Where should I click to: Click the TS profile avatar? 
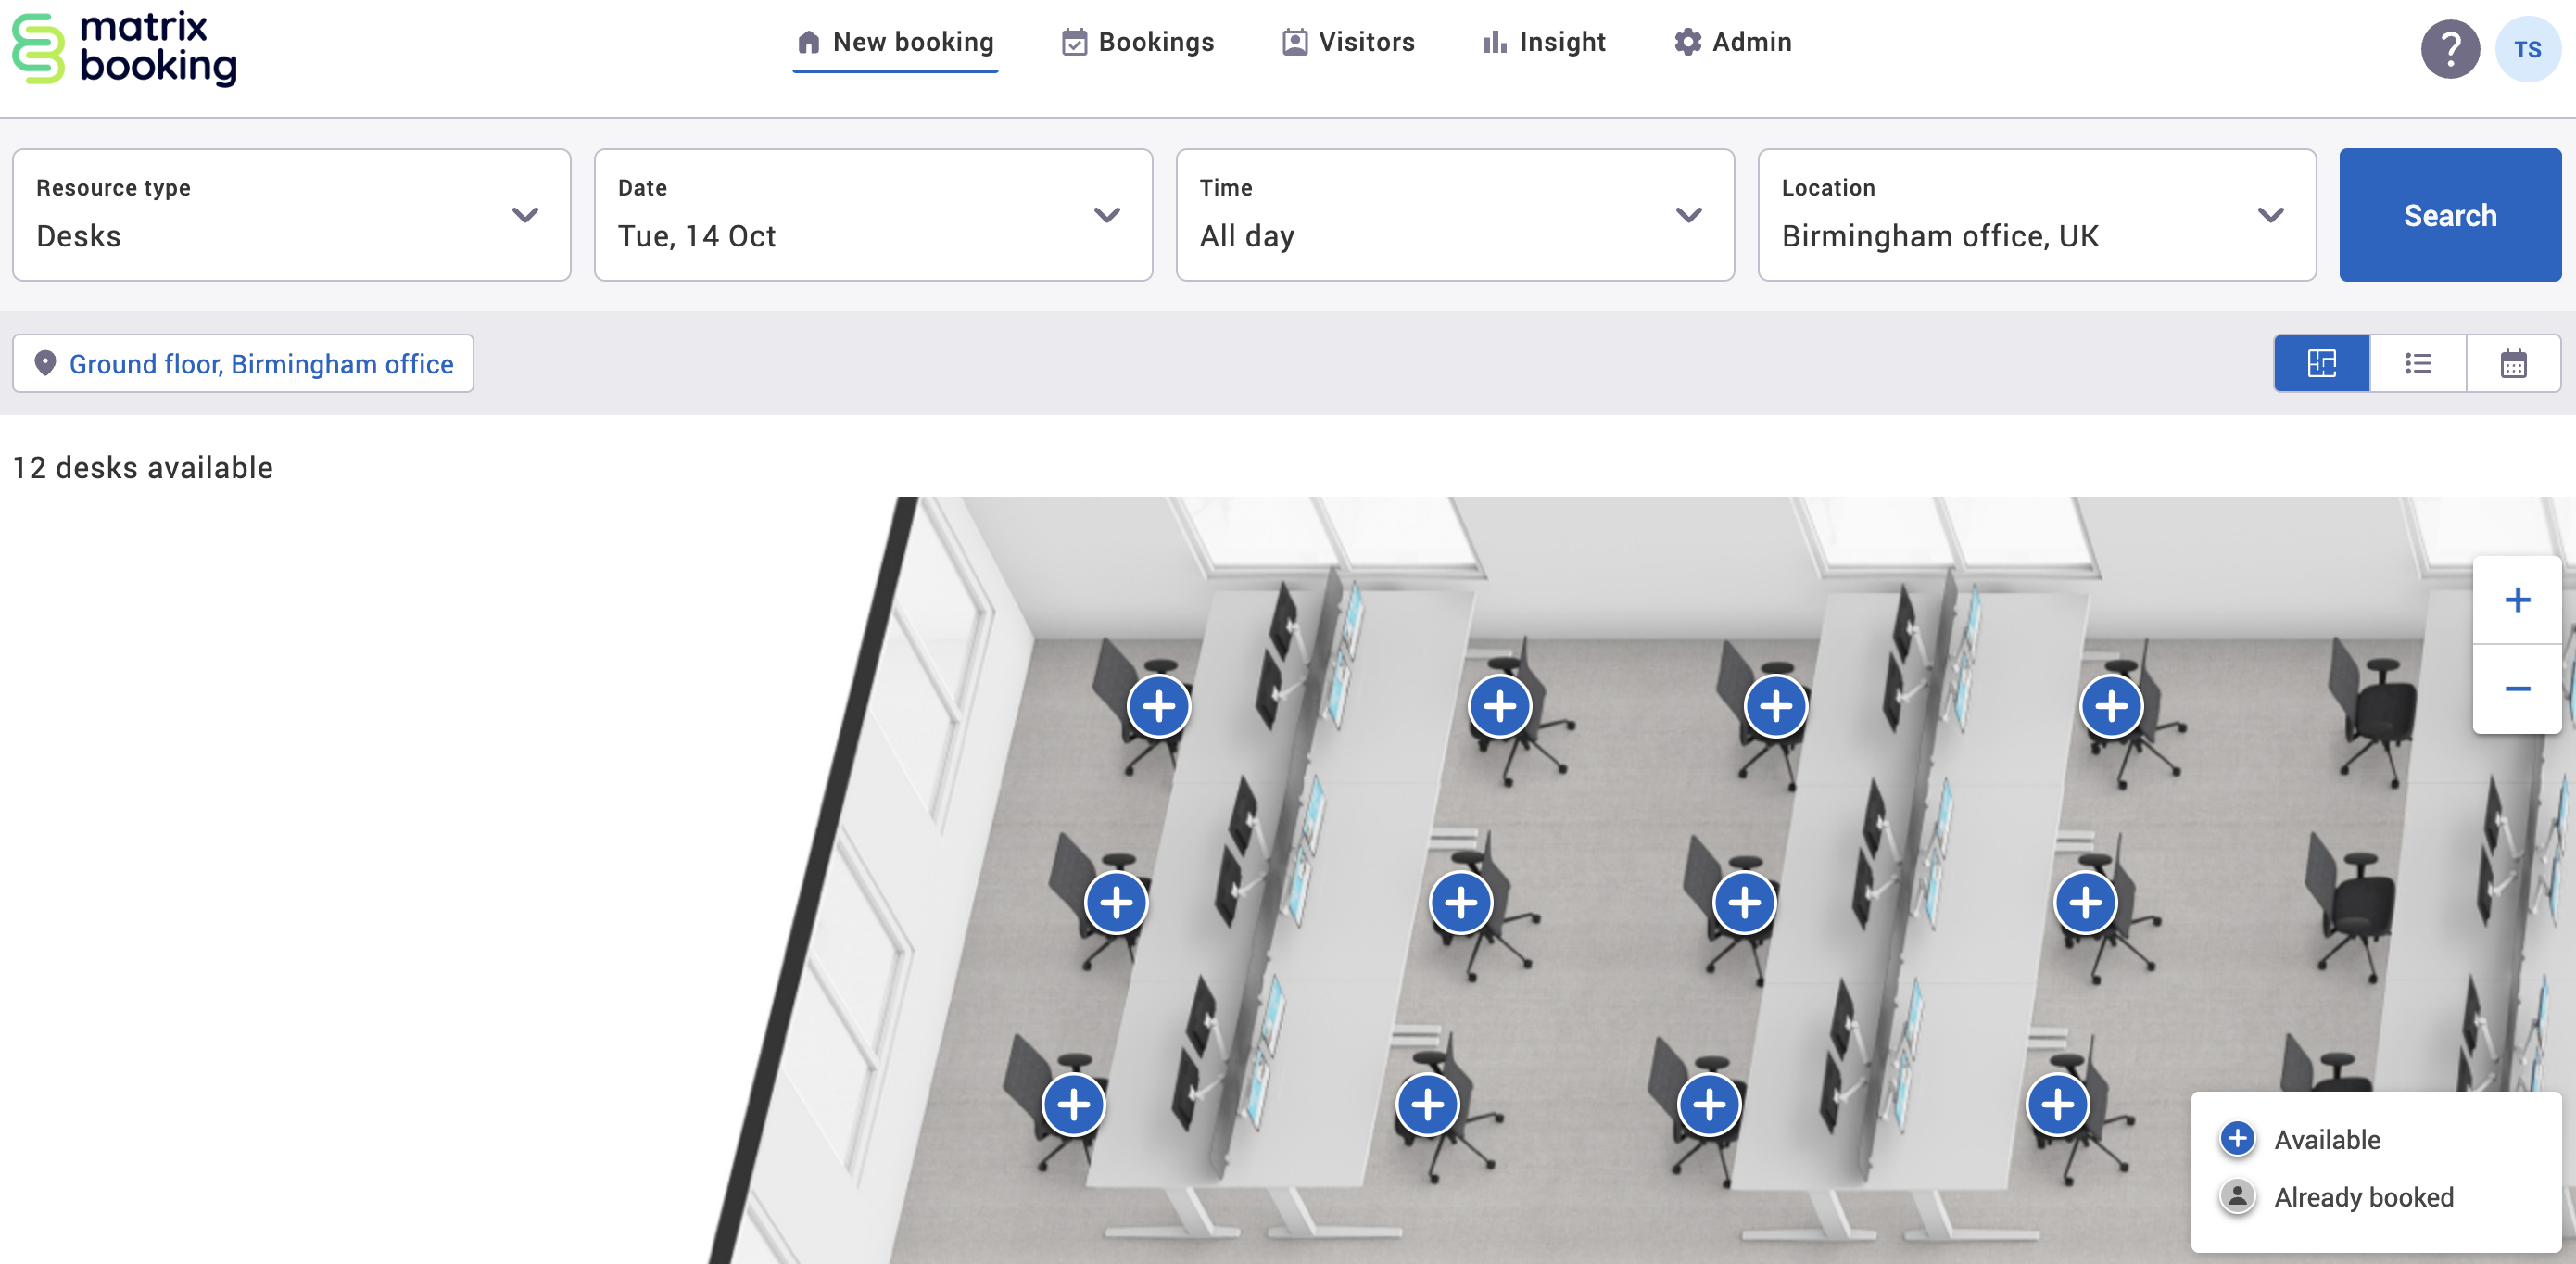coord(2528,48)
